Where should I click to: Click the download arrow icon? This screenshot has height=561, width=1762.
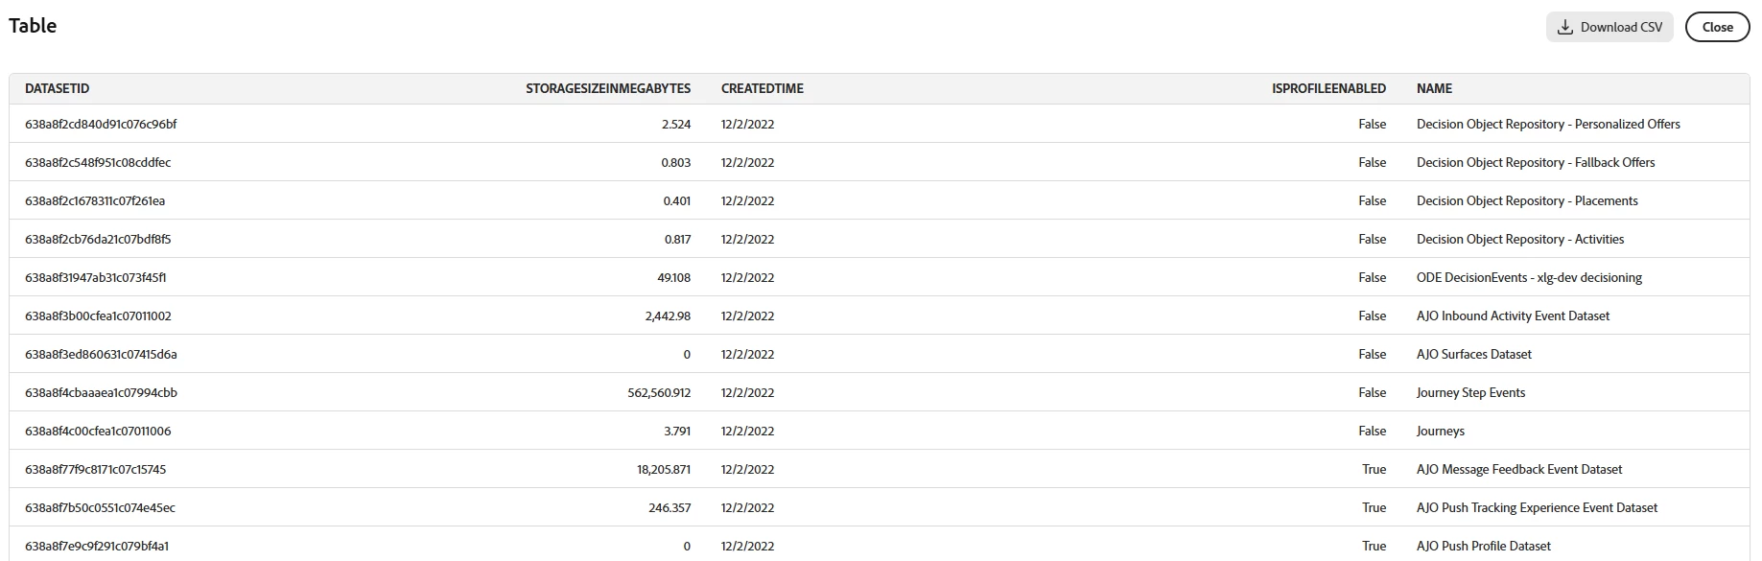click(1565, 27)
